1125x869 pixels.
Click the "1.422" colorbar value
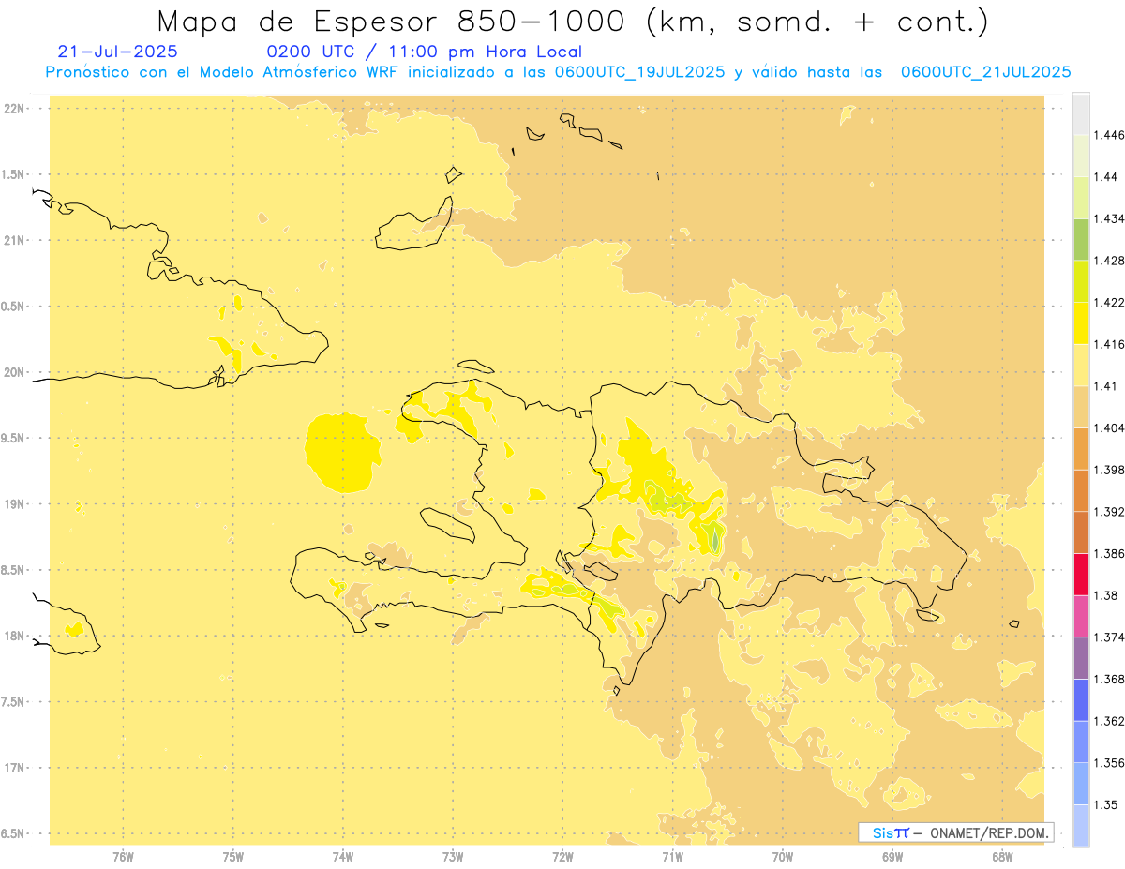point(1108,302)
